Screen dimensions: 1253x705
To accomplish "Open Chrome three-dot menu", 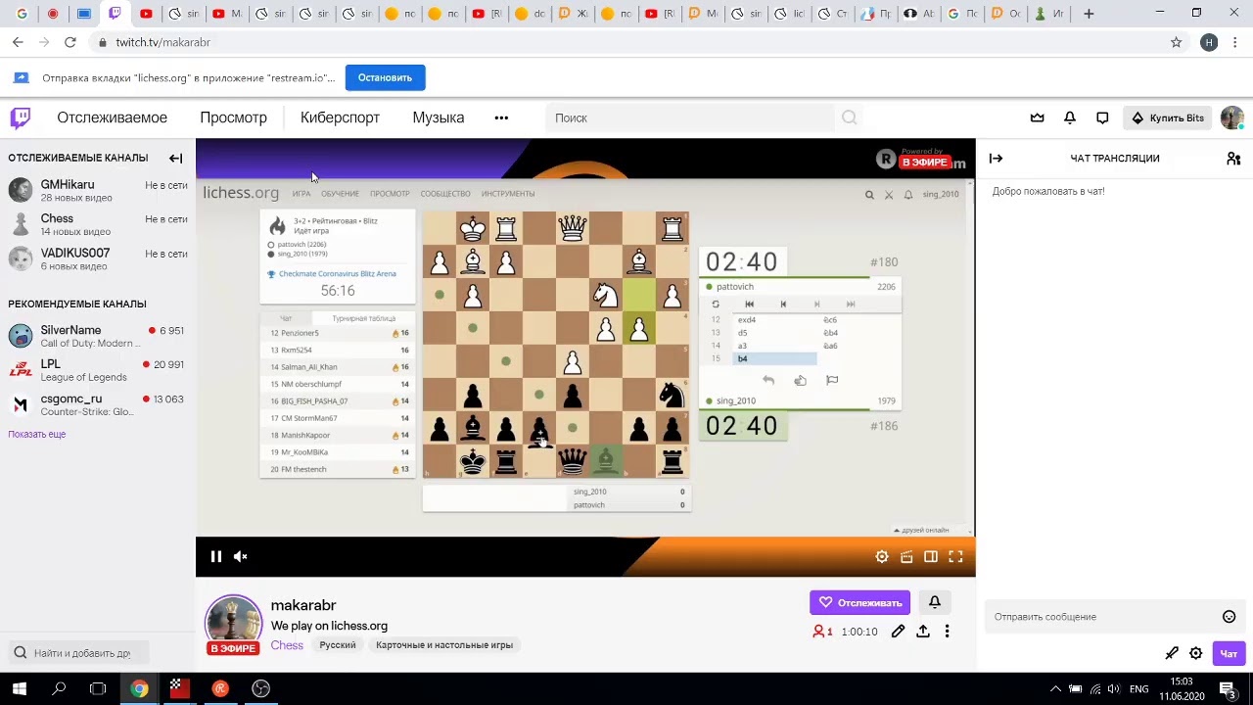I will pyautogui.click(x=1236, y=42).
